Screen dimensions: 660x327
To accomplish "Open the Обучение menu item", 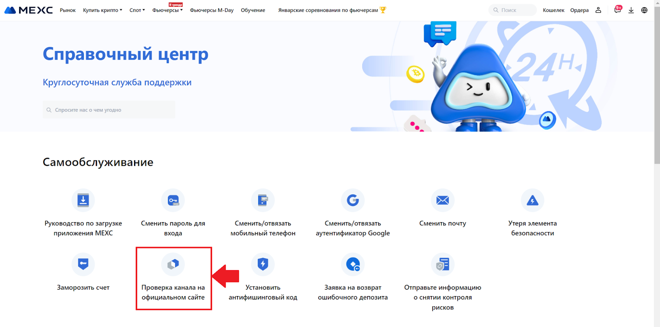I will (253, 10).
